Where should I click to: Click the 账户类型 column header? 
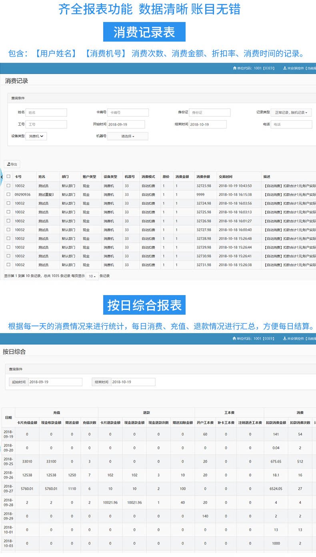(89, 176)
